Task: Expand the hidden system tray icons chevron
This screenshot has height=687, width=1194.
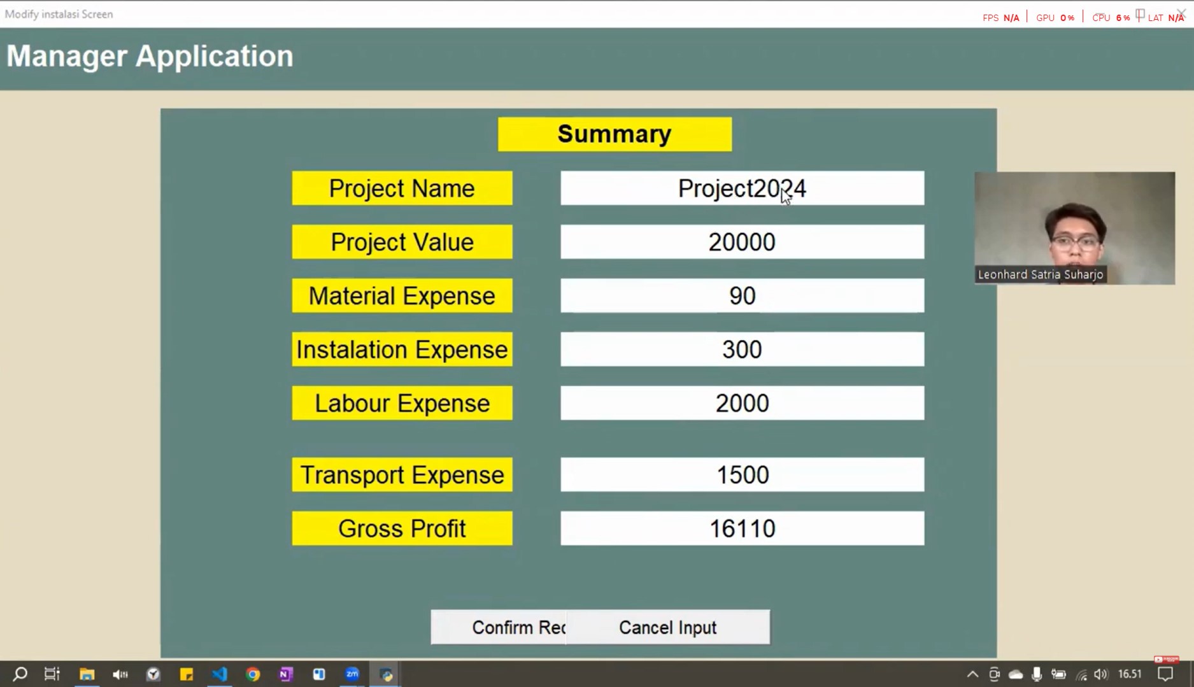Action: [972, 674]
